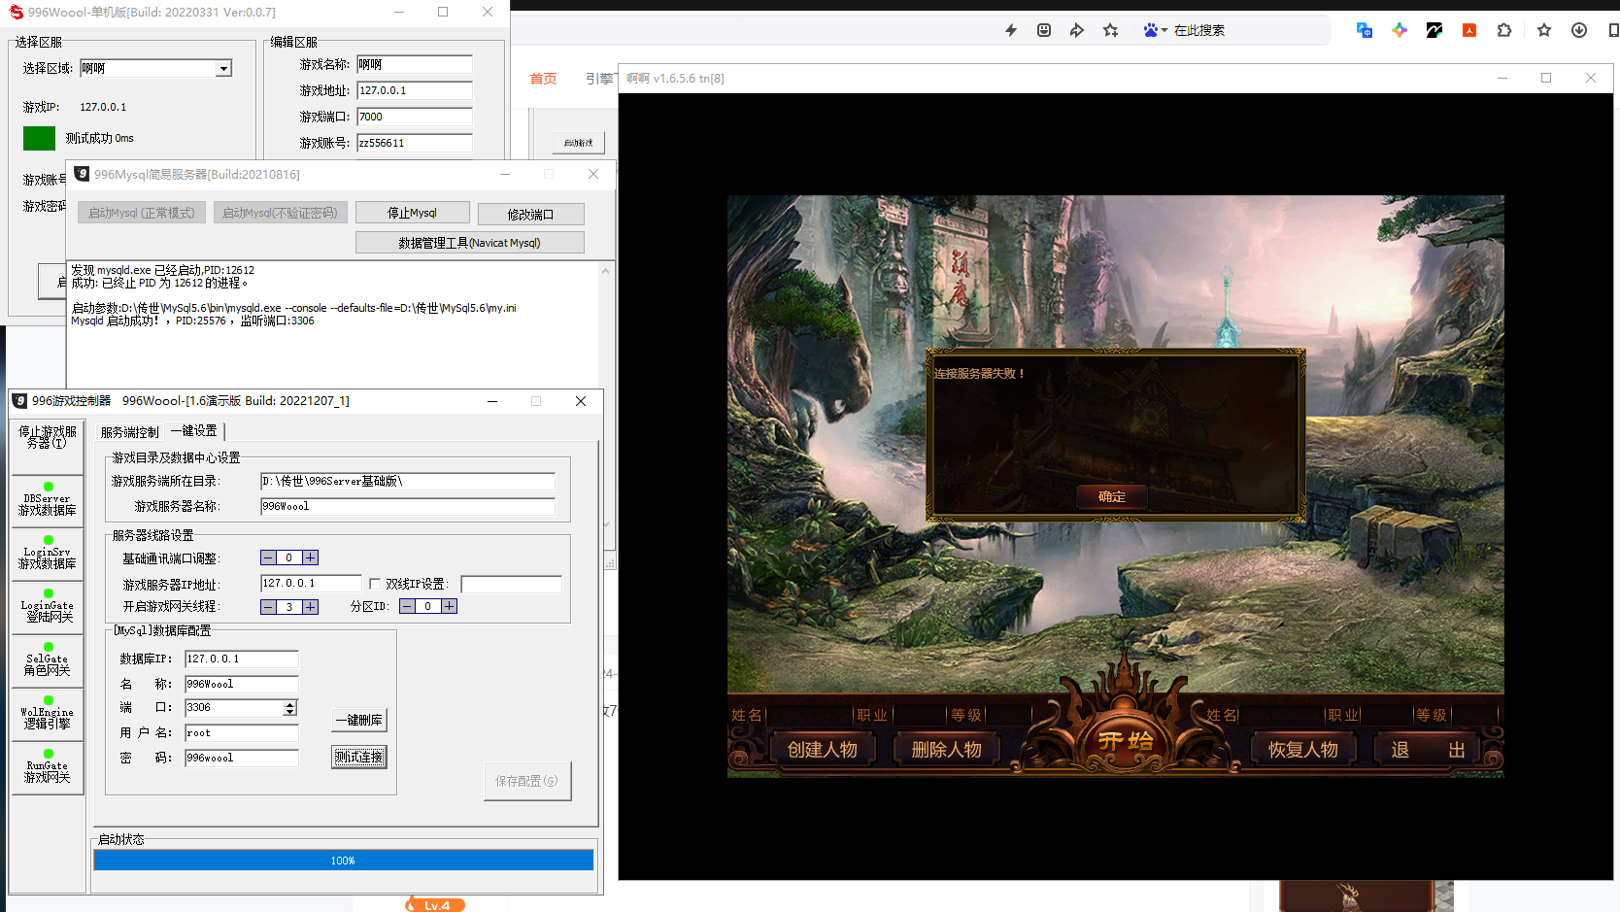Screen dimensions: 1620x912
Task: Click the WolEngine 逻辑引擎 status button
Action: tap(48, 715)
